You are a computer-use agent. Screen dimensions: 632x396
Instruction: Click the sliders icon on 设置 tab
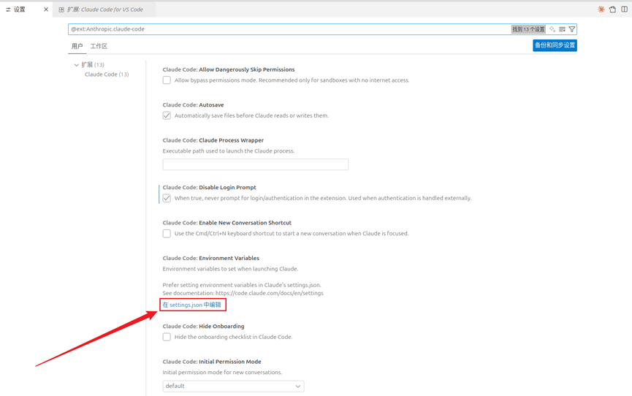click(x=8, y=9)
